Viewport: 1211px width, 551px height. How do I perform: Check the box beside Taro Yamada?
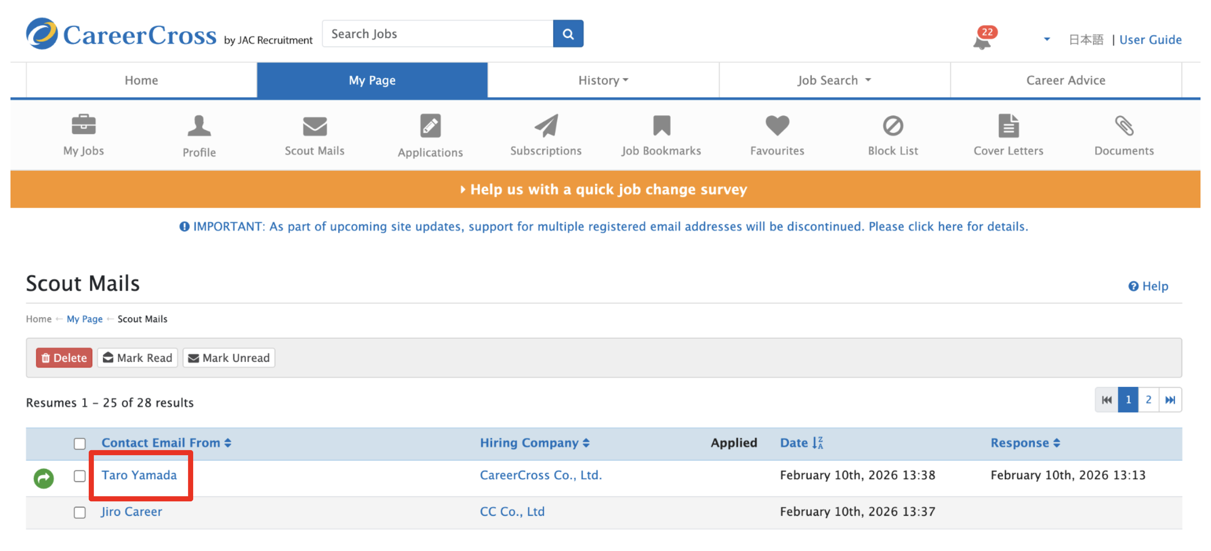click(x=80, y=476)
